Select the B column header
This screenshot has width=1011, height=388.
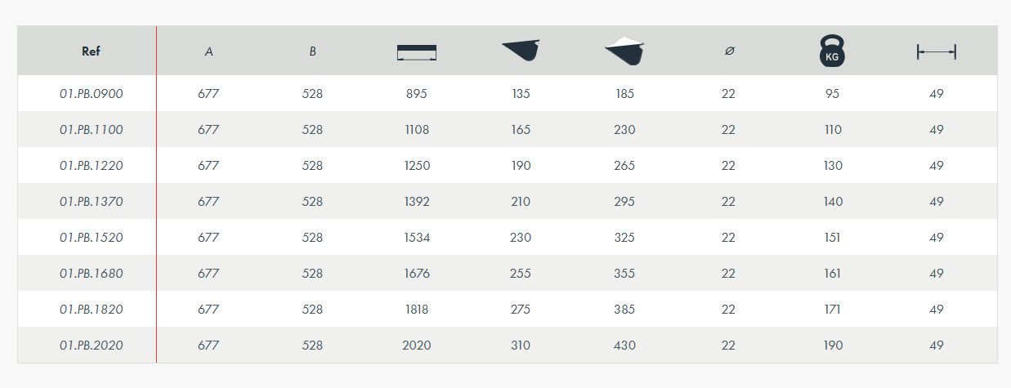(x=312, y=51)
